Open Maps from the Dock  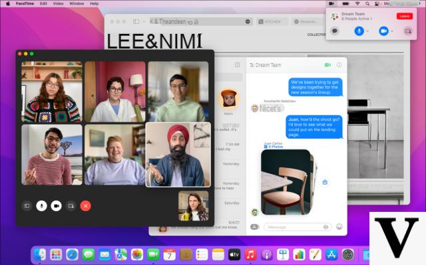pos(121,254)
